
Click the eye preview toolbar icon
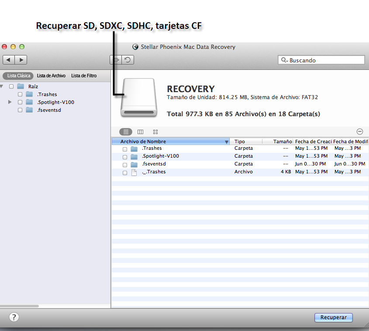116,60
